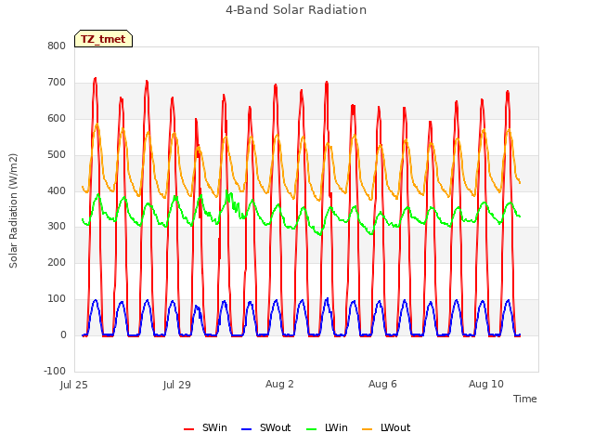Click the 800 y-axis tick label
The image size is (594, 446).
(57, 46)
